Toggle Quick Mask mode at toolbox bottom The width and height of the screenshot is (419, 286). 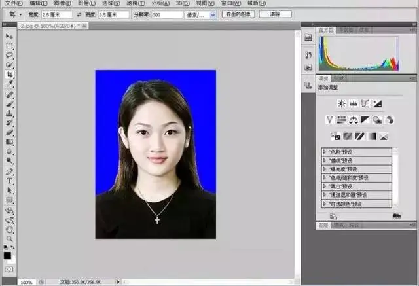pyautogui.click(x=9, y=268)
